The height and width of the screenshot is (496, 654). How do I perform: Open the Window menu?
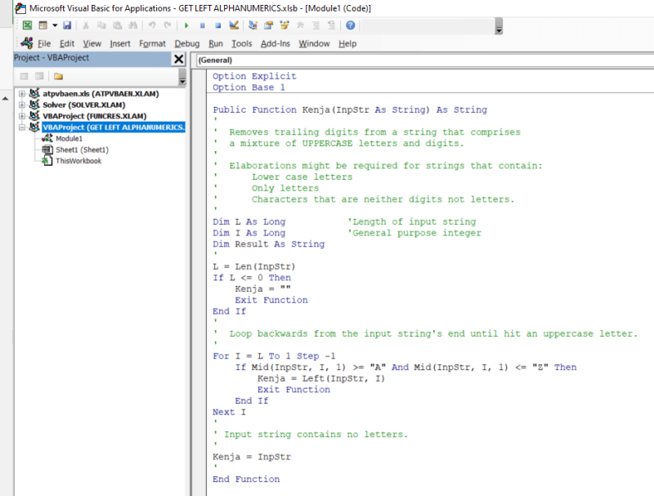314,43
